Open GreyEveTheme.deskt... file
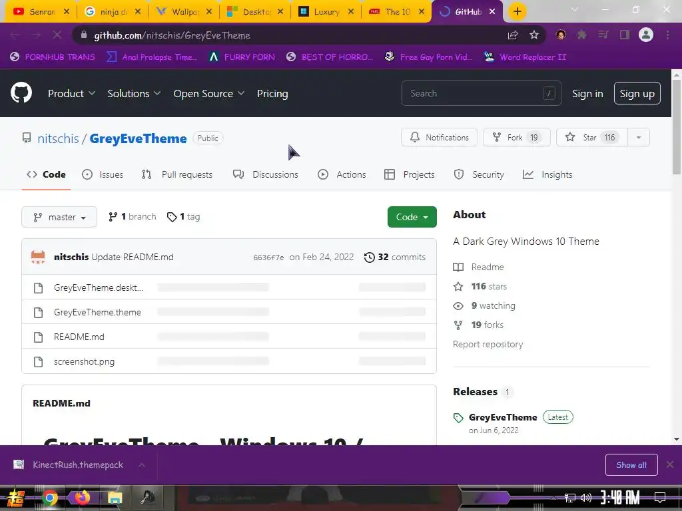Screen dimensions: 682x511 (x=99, y=287)
